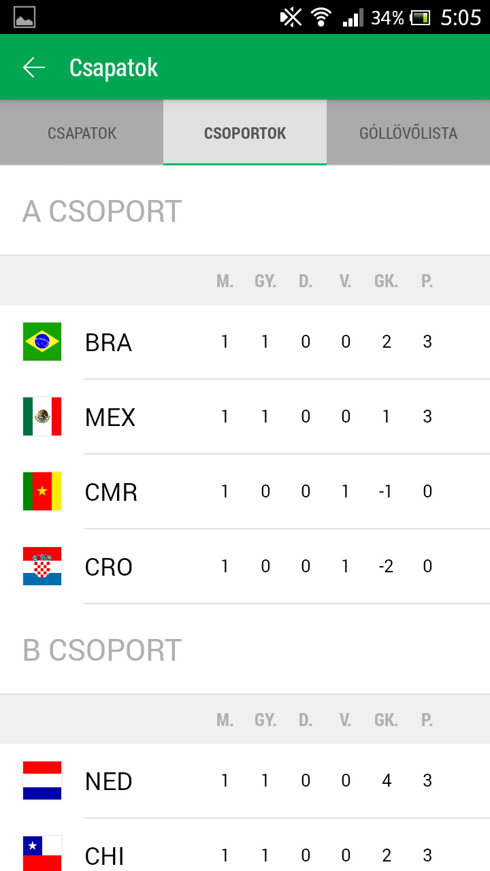Screen dimensions: 490x871
Task: Tap the Csapatok title in header
Action: pyautogui.click(x=114, y=67)
